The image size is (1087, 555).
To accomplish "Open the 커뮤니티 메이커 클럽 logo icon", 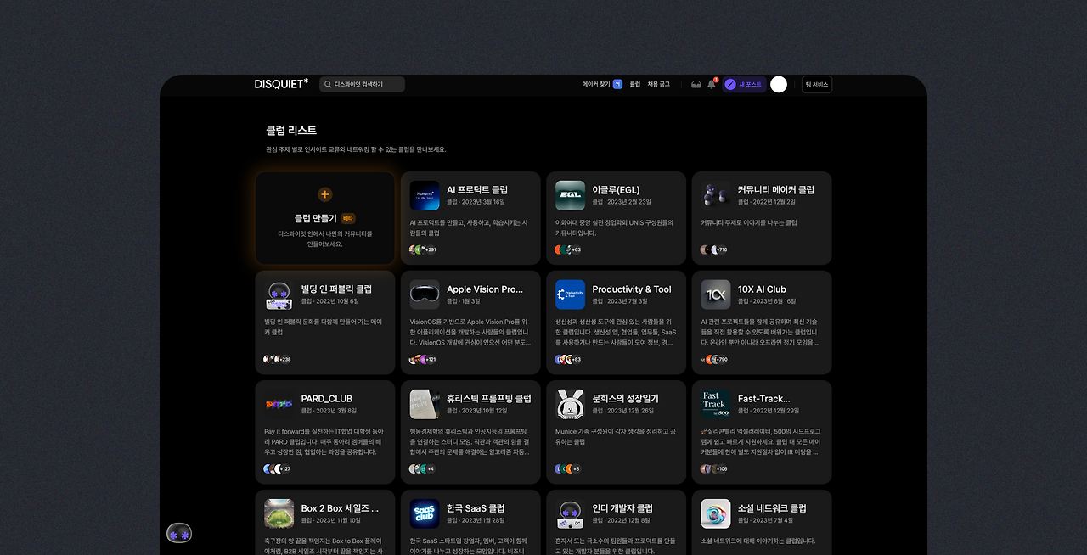I will tap(716, 195).
